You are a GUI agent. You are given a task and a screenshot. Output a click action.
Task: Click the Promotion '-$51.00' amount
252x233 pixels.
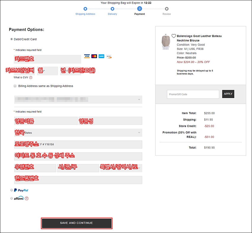209,137
